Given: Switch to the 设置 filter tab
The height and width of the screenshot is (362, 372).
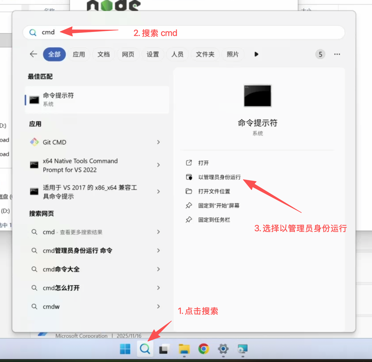Looking at the screenshot, I should [x=153, y=54].
